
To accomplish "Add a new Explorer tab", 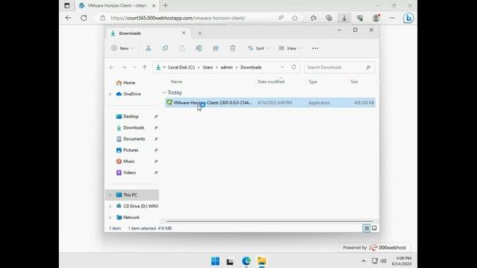I will (200, 33).
